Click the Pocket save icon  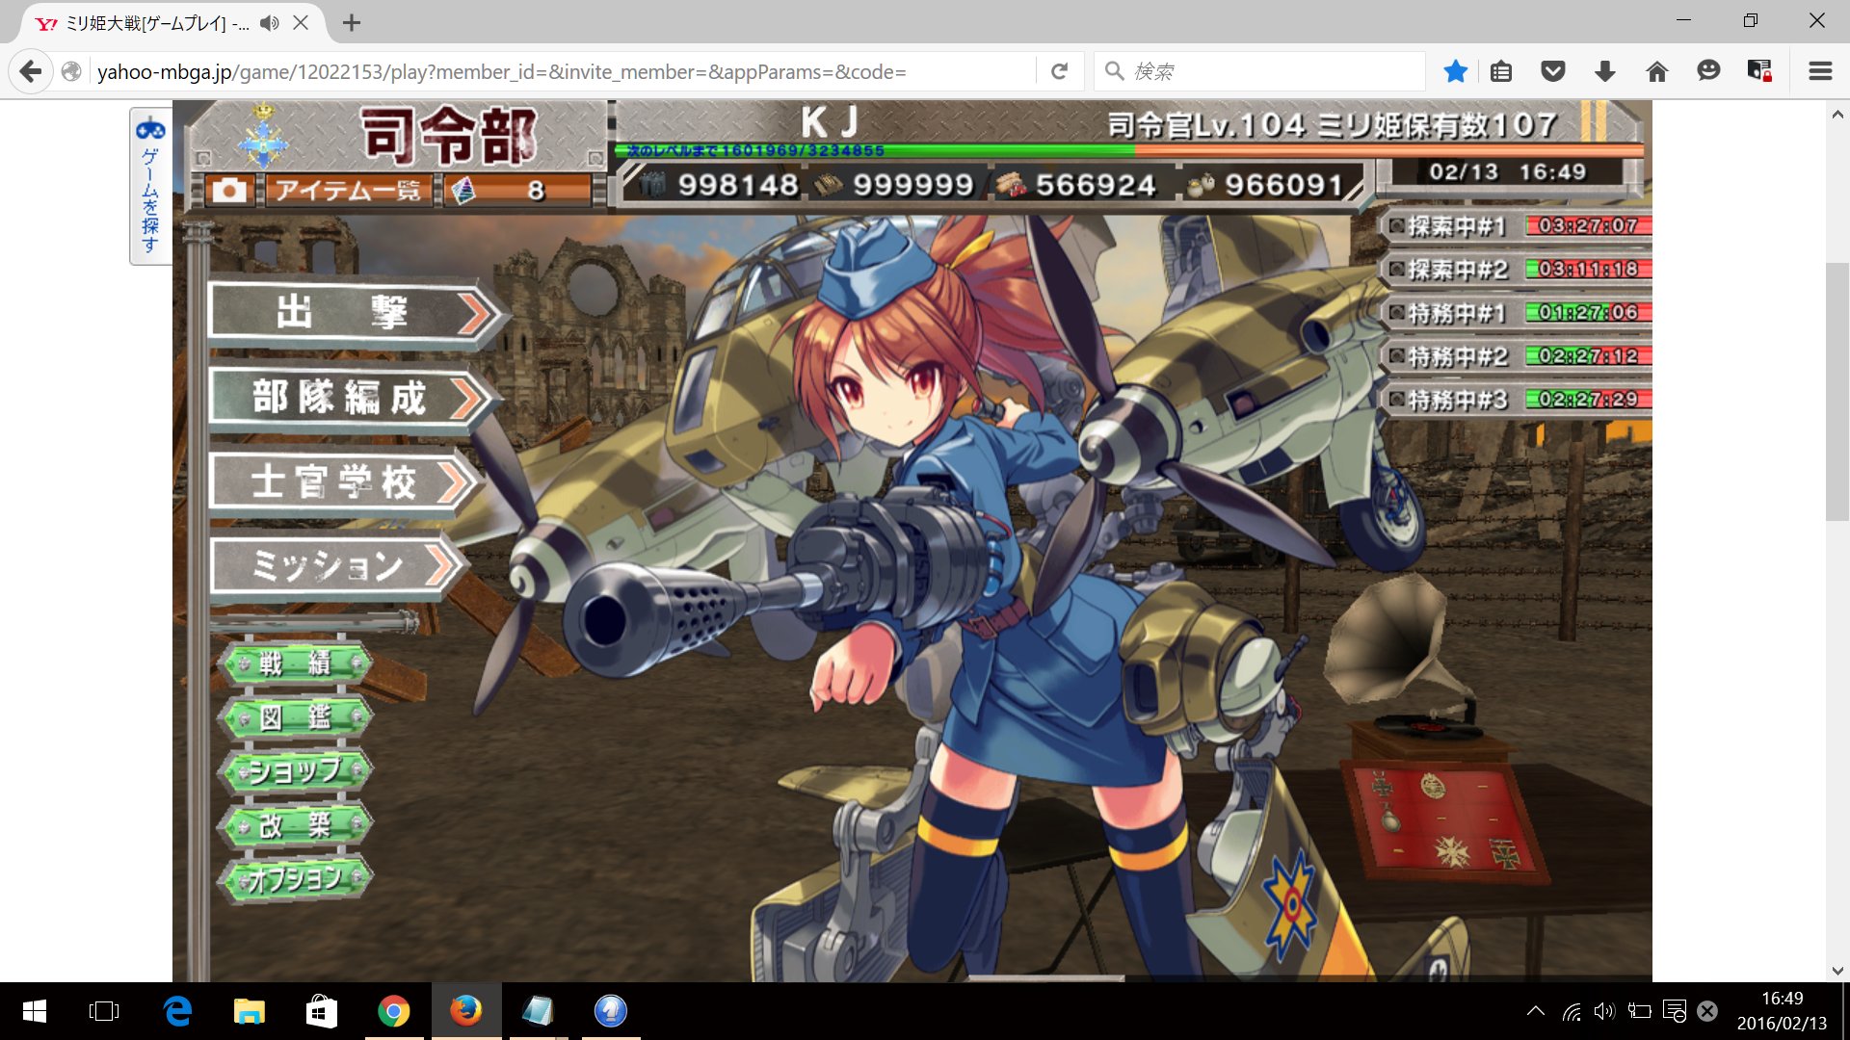pyautogui.click(x=1553, y=71)
